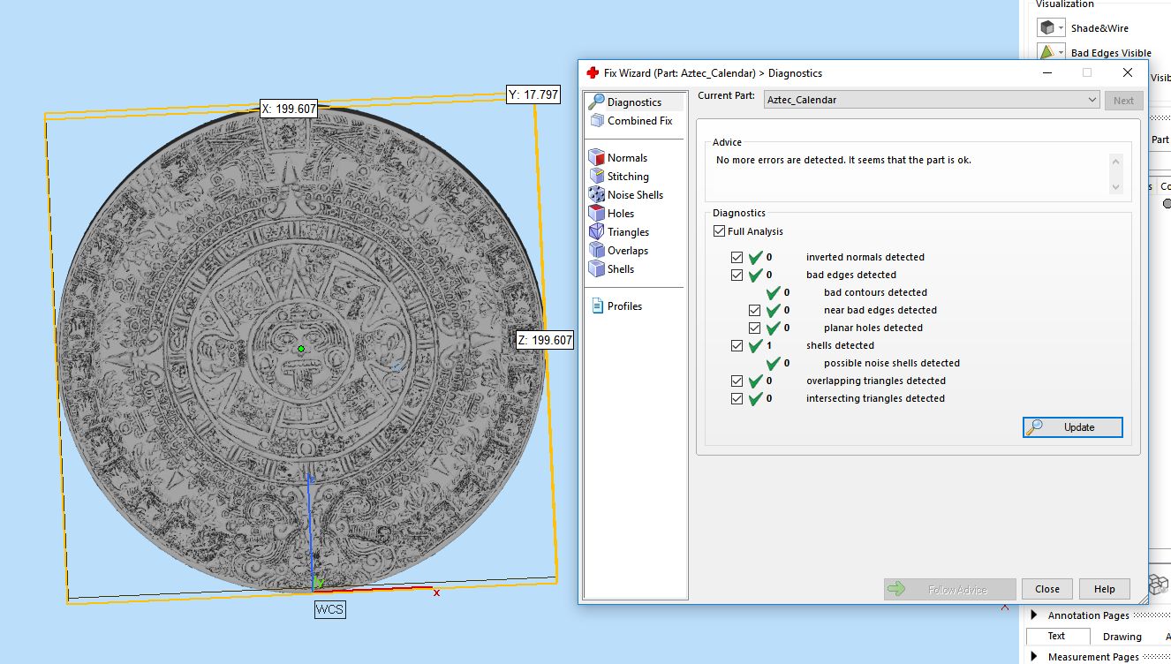Open the Noise Shells page

(x=634, y=195)
